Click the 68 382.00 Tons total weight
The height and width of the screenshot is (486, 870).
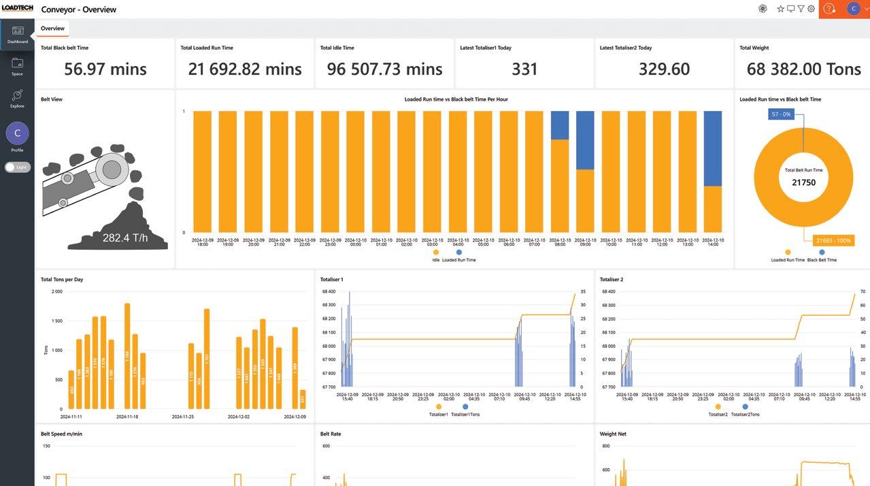click(804, 69)
